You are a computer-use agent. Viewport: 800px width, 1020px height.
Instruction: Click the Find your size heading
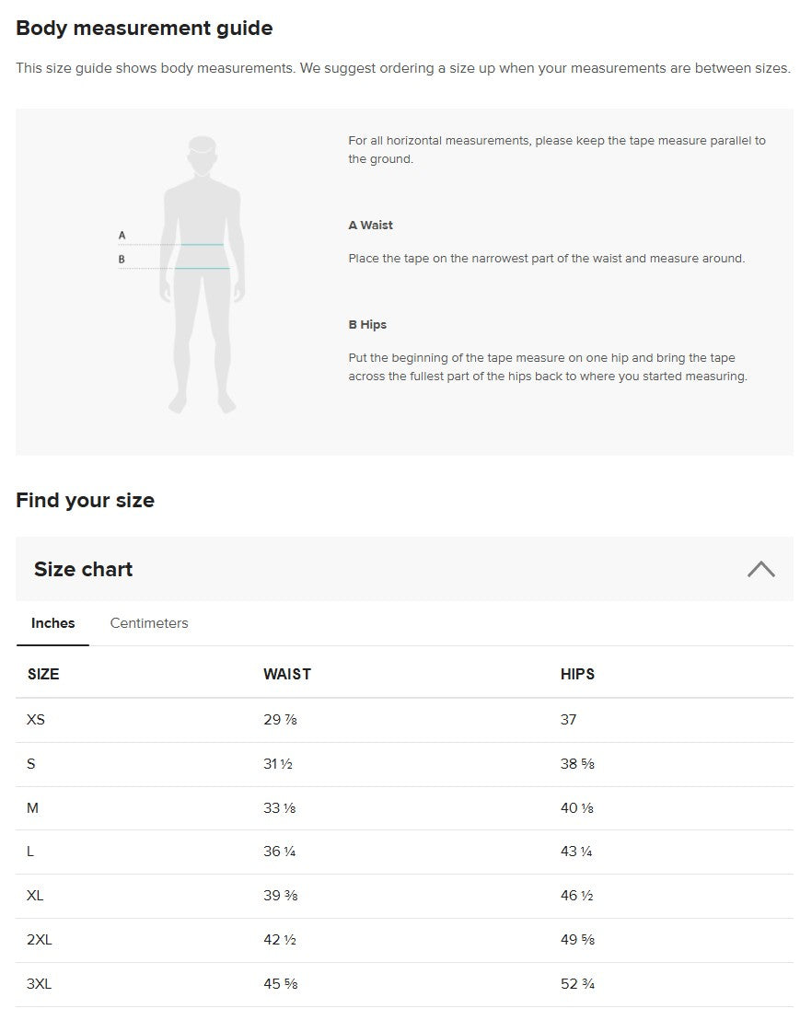86,500
